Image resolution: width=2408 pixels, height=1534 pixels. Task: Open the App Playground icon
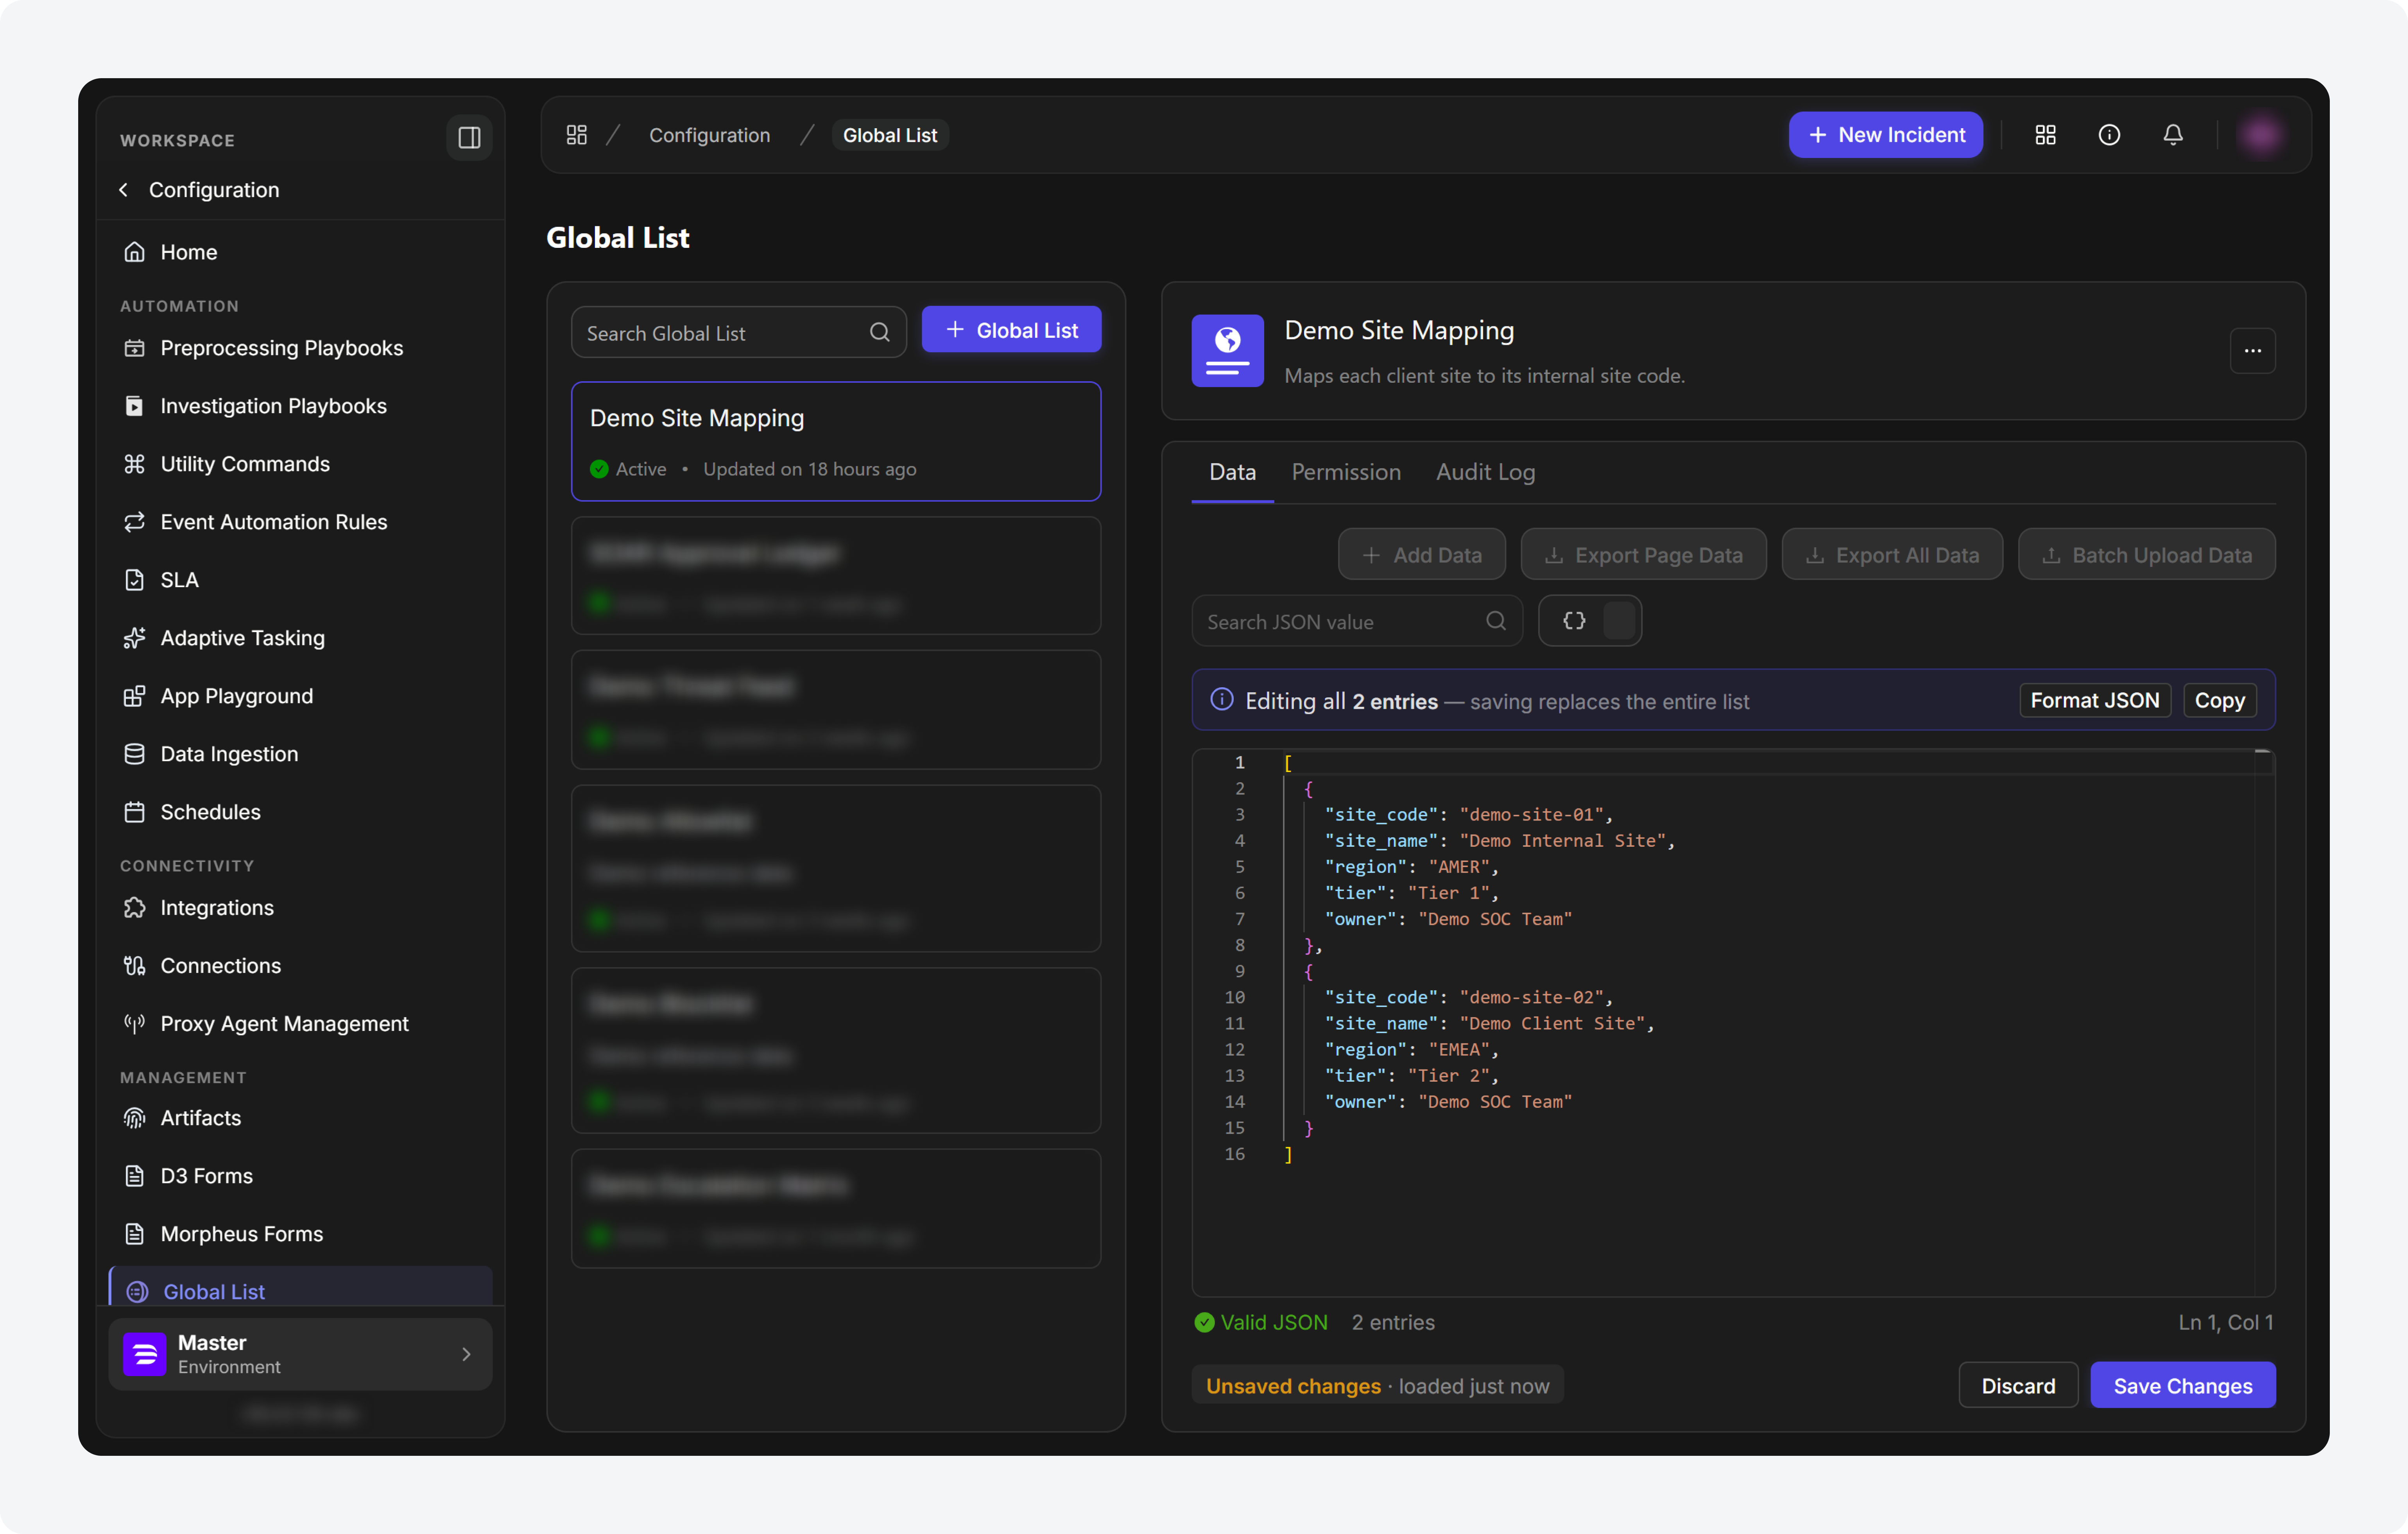134,696
